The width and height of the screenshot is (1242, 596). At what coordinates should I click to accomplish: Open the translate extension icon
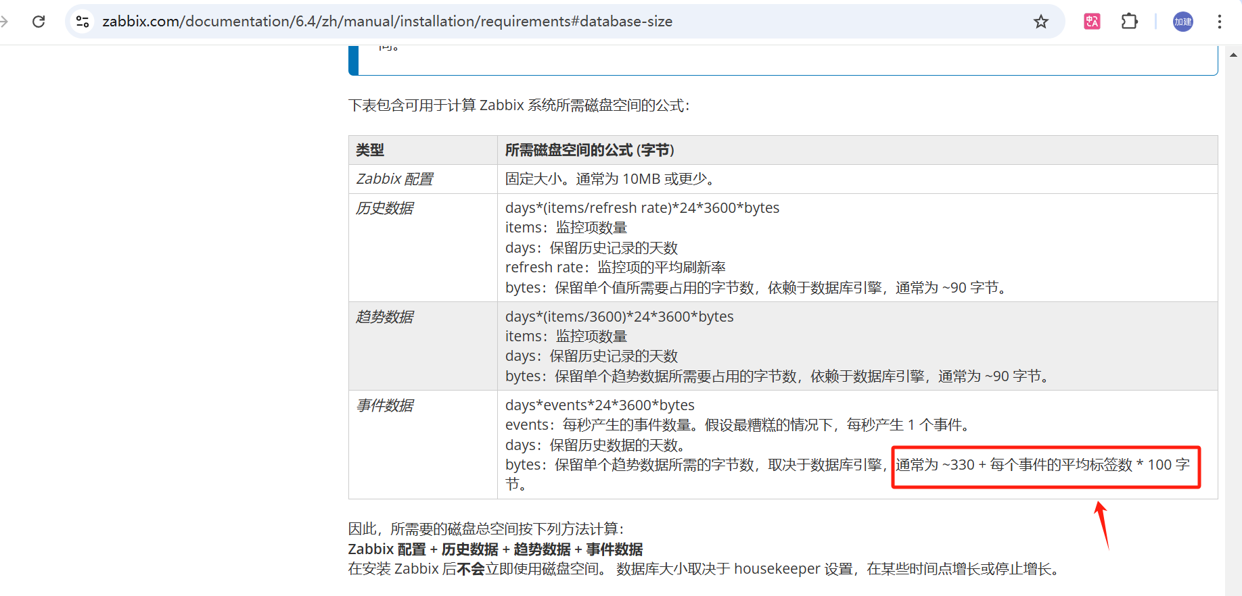coord(1092,22)
